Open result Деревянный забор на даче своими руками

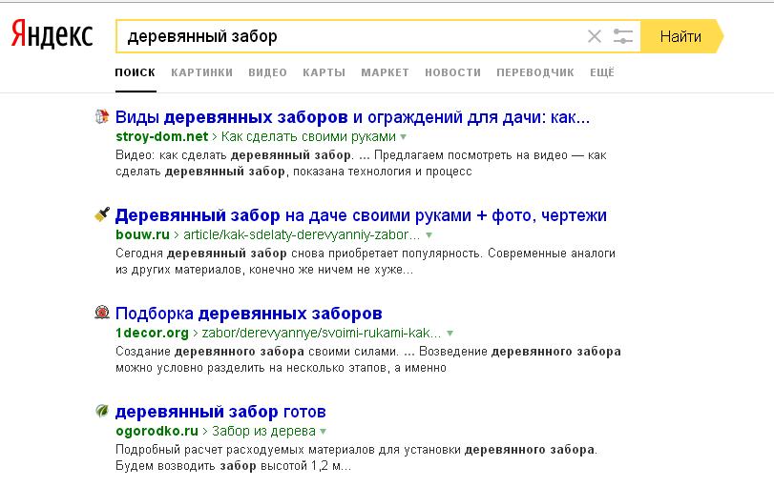(361, 215)
